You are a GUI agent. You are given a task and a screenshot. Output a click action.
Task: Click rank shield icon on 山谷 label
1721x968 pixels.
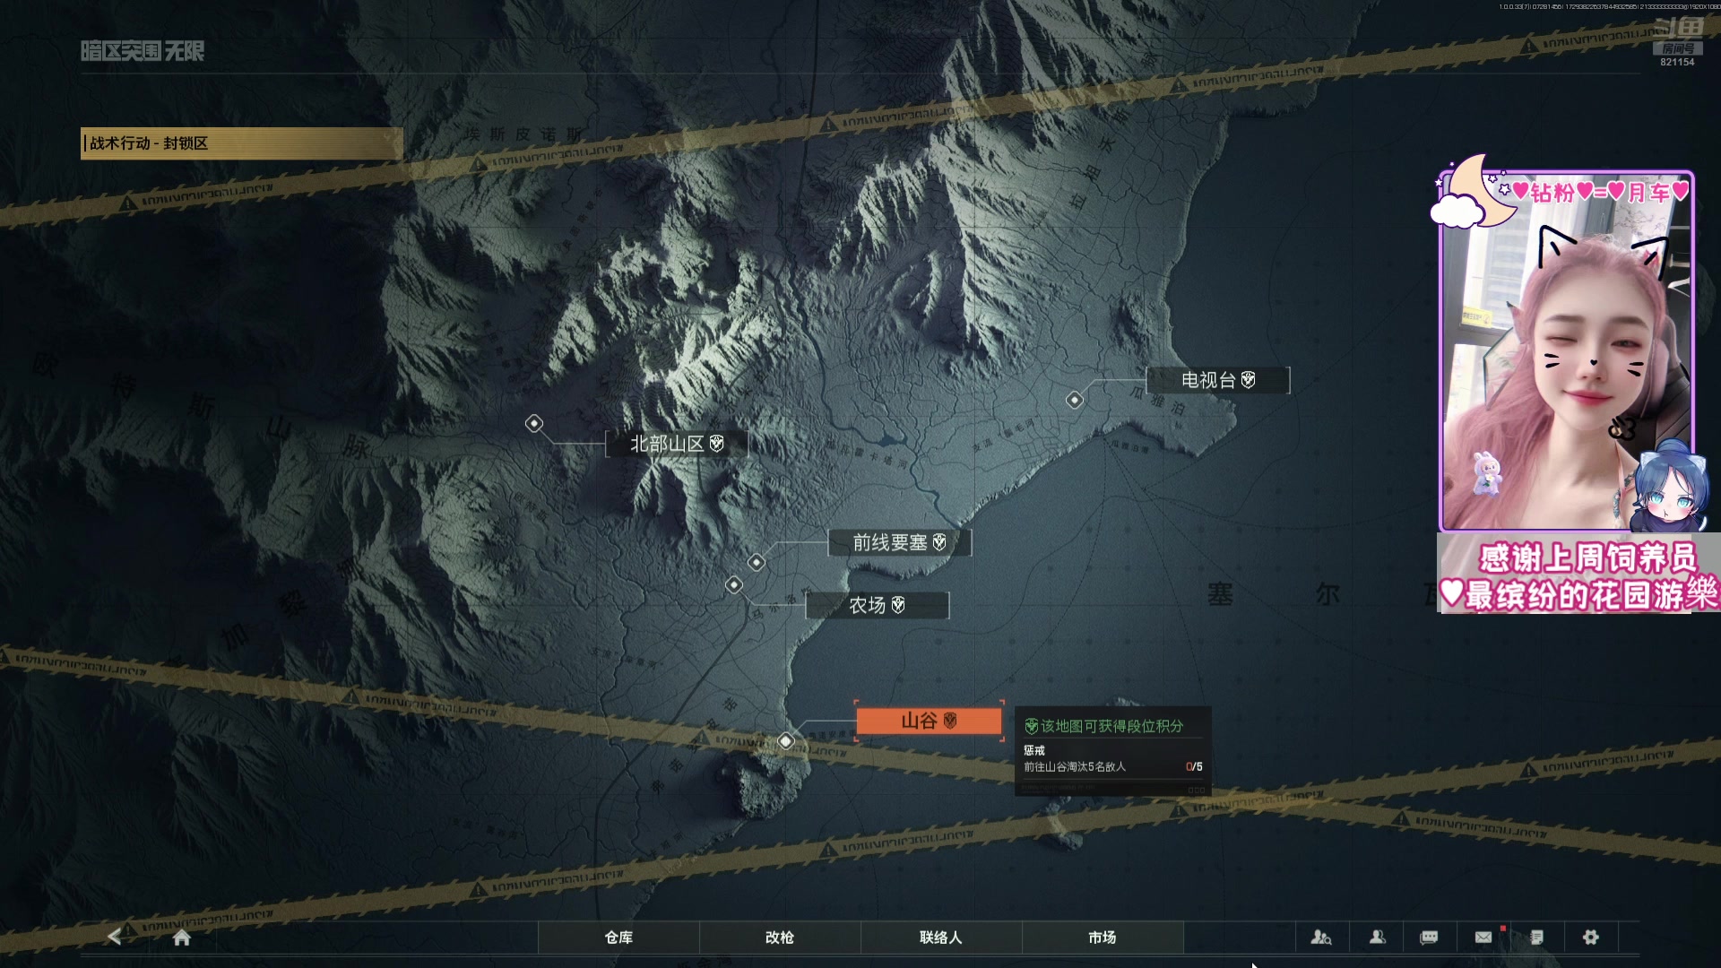pos(950,721)
